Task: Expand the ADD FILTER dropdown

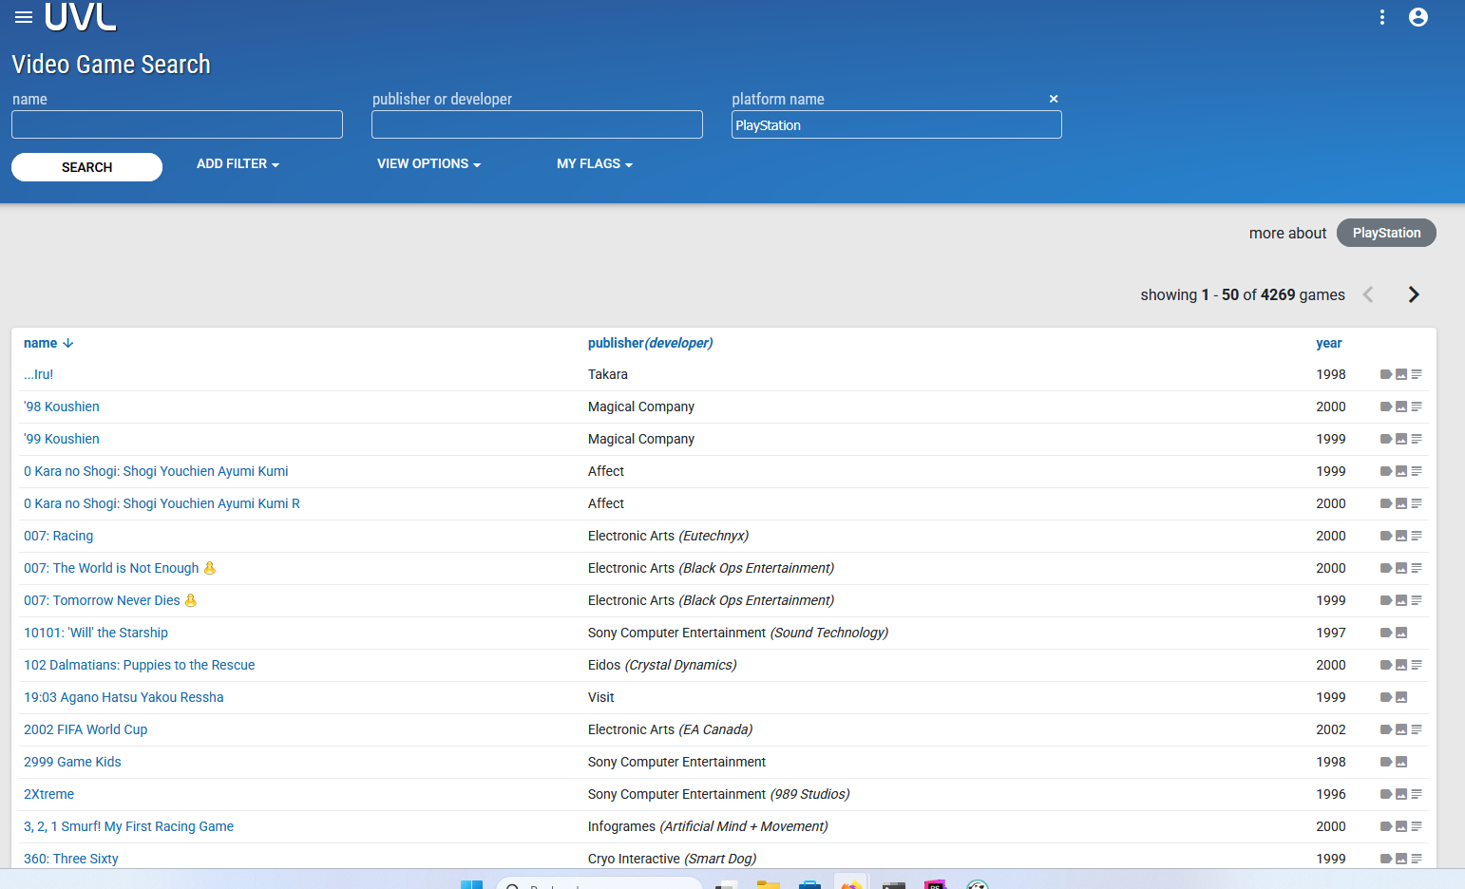Action: [238, 164]
